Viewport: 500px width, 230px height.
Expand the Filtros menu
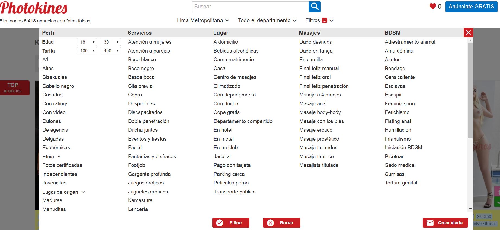[x=319, y=20]
